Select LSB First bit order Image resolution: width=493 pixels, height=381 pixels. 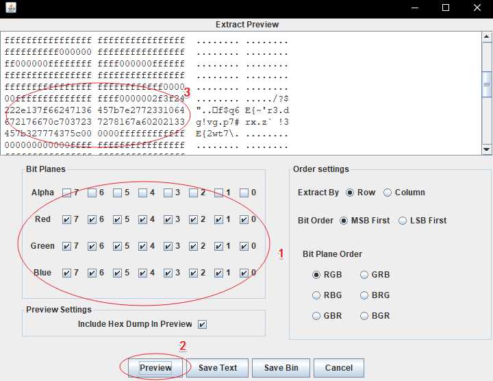pos(403,221)
